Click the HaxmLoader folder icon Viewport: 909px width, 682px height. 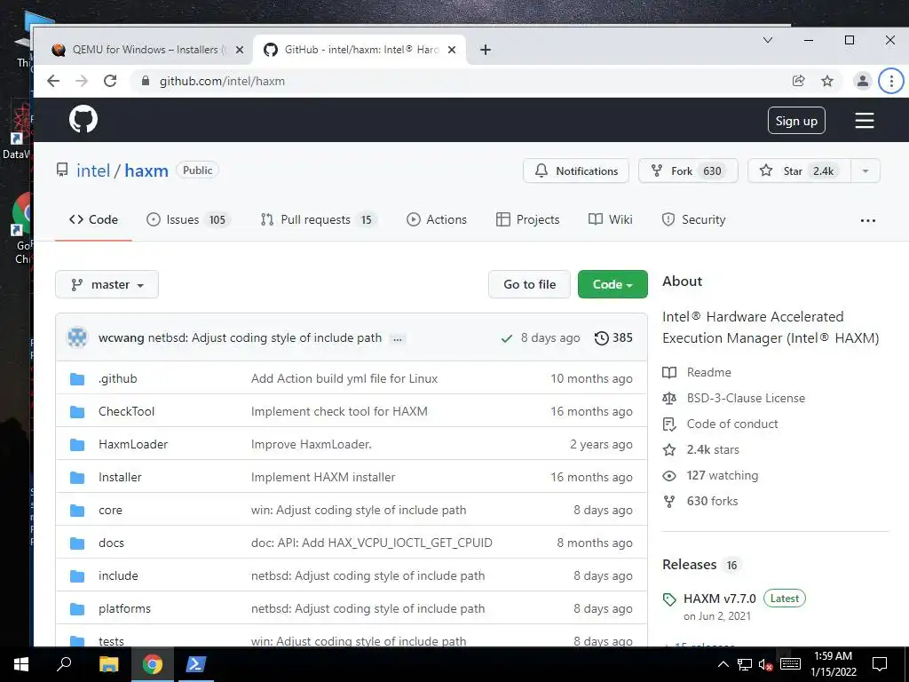(x=77, y=445)
